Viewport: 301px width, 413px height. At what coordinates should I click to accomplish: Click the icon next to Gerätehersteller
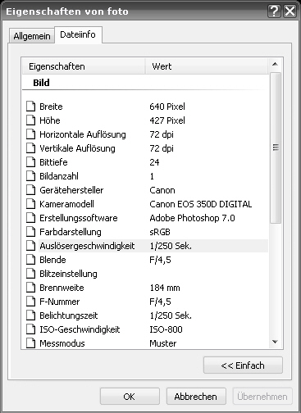click(x=31, y=190)
